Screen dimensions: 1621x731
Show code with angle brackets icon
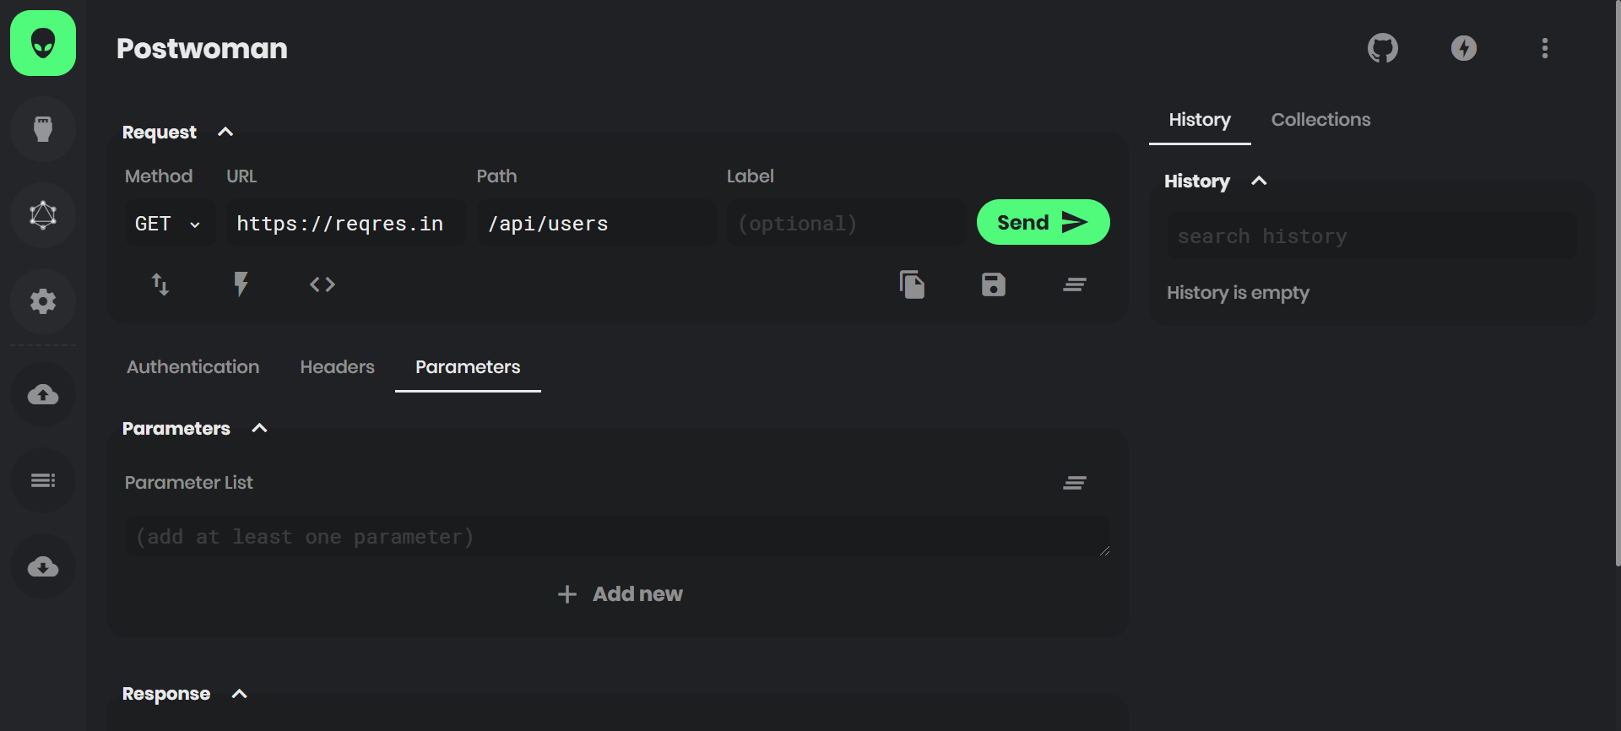[x=323, y=284]
